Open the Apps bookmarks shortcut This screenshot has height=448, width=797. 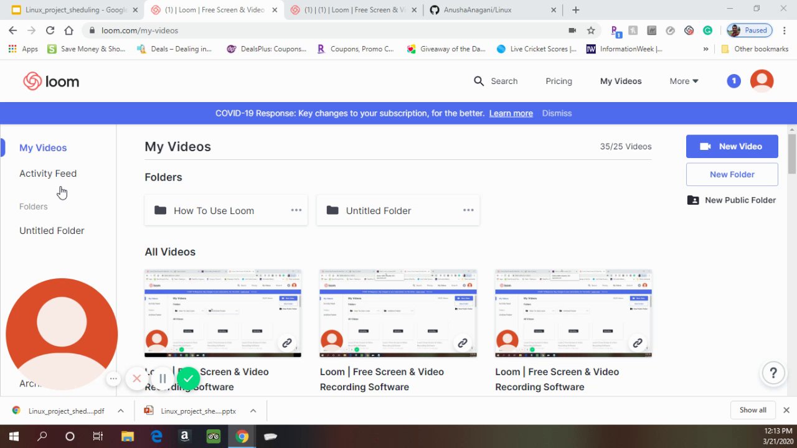(x=23, y=49)
